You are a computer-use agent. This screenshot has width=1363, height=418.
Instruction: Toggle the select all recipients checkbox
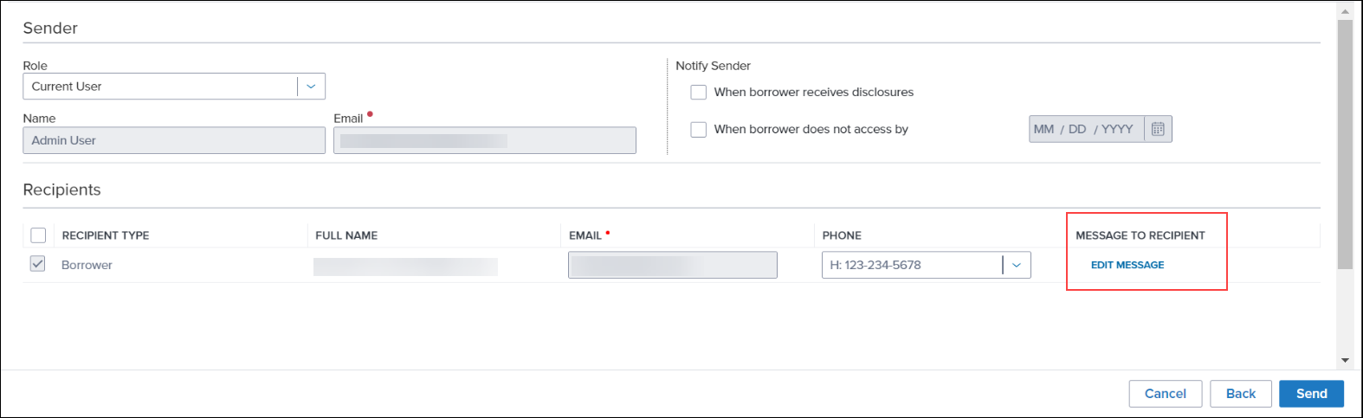tap(38, 235)
